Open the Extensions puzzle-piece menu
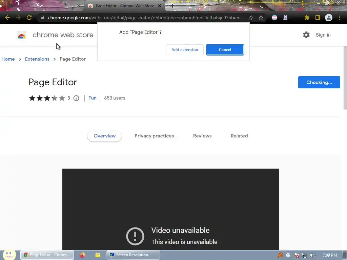 307,18
